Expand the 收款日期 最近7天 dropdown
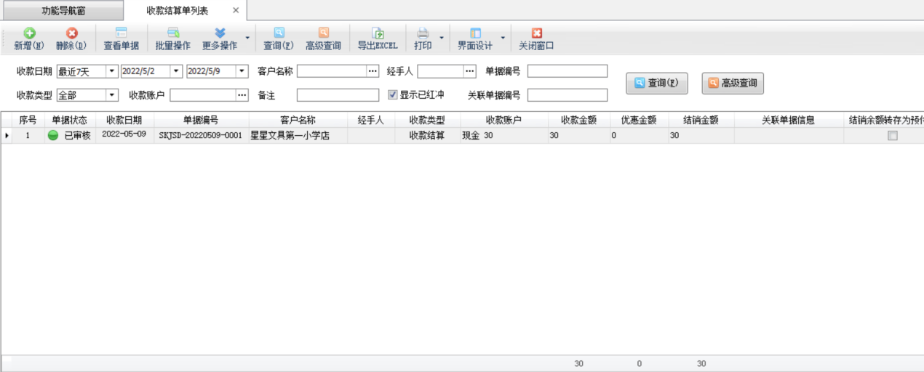Screen dimensions: 924x372 pyautogui.click(x=111, y=71)
